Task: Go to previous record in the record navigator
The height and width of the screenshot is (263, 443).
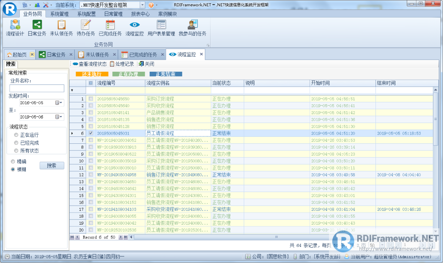Action: coord(77,237)
